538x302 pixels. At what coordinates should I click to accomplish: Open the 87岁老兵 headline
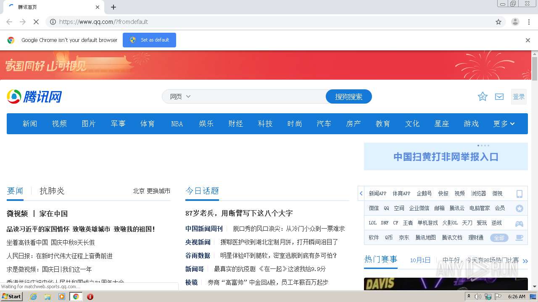(x=239, y=213)
